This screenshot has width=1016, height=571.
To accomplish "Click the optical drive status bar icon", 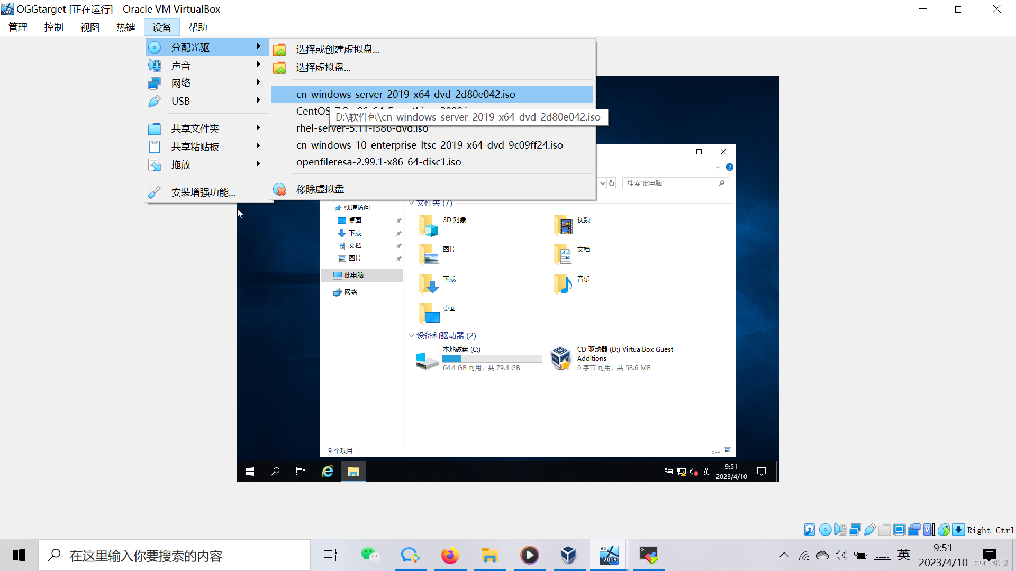I will tap(825, 530).
